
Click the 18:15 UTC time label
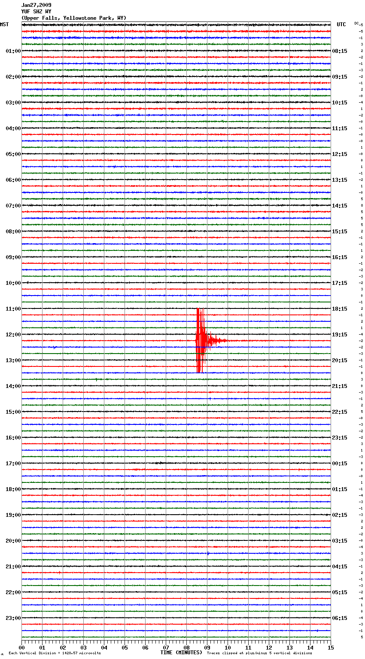coord(340,309)
